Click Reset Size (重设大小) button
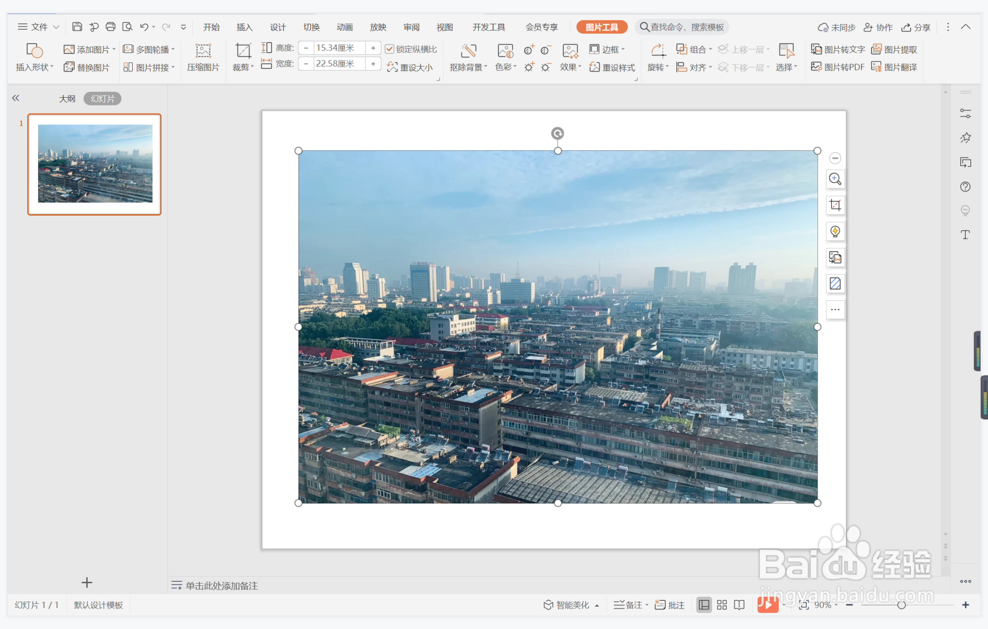This screenshot has width=988, height=629. point(410,67)
